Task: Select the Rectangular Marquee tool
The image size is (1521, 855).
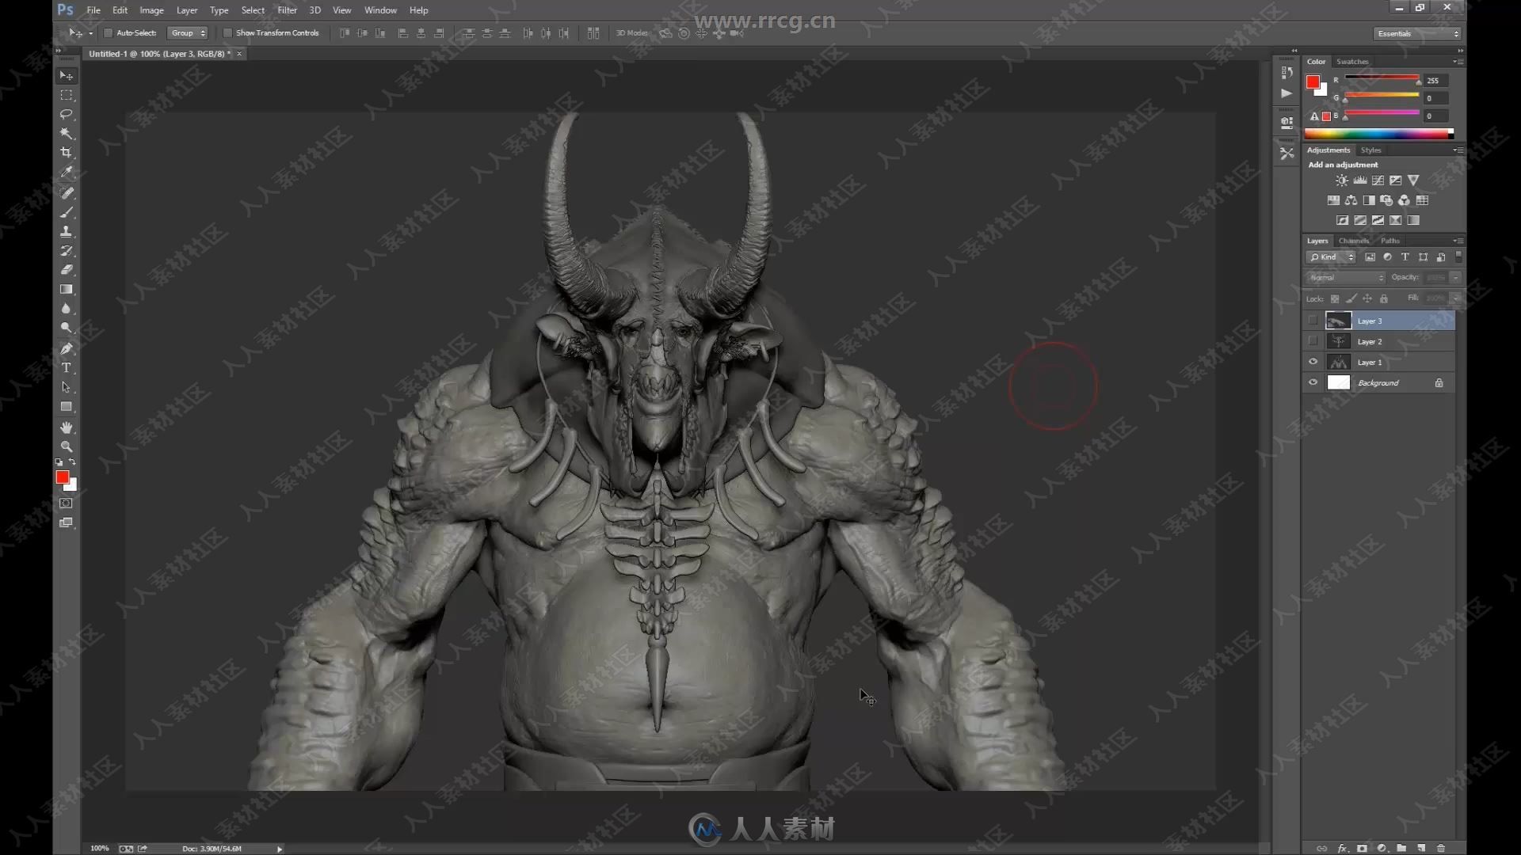Action: [x=67, y=95]
